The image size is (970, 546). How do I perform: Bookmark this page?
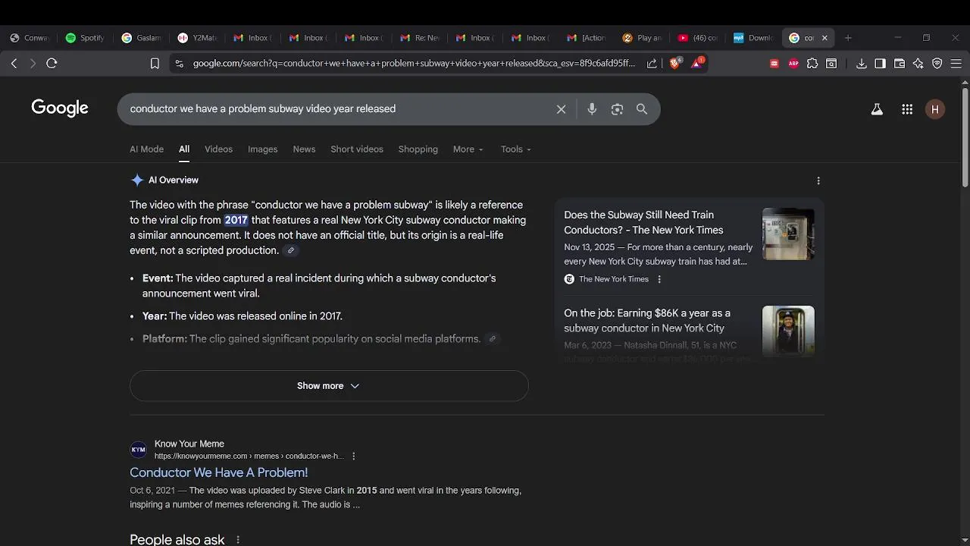pyautogui.click(x=155, y=64)
